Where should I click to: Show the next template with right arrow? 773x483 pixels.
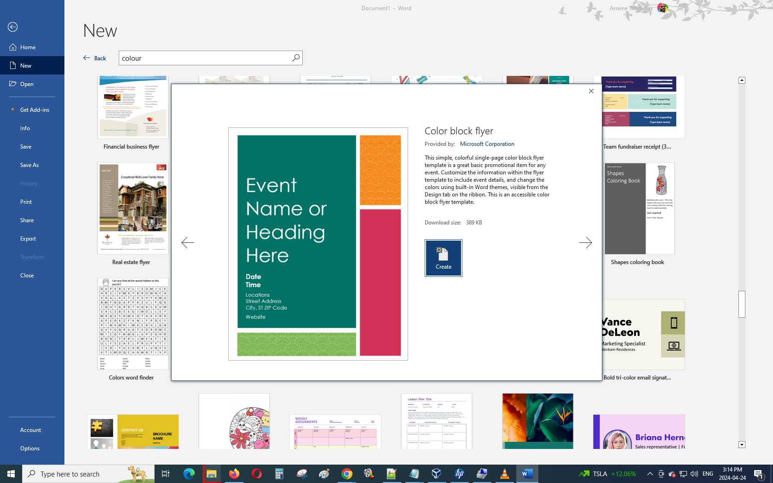pyautogui.click(x=585, y=242)
